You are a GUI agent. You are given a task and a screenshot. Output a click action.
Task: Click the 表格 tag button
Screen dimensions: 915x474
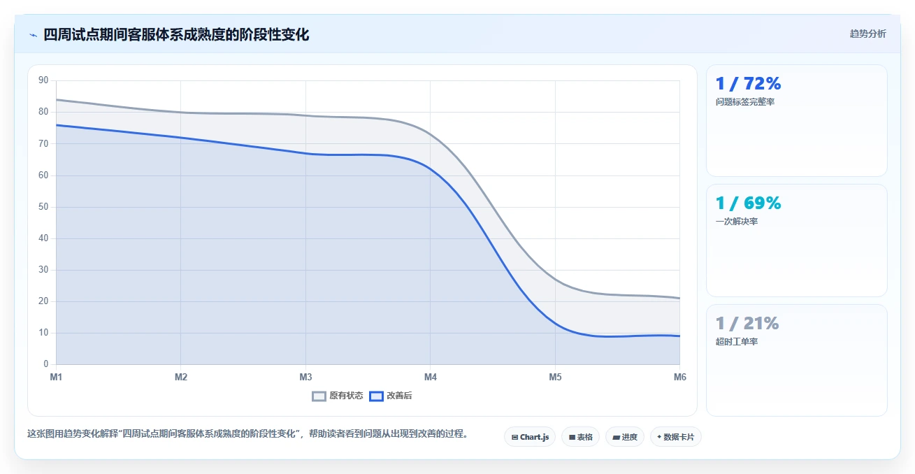tap(580, 437)
